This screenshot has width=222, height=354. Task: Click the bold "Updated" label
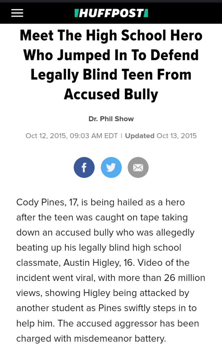(x=140, y=136)
